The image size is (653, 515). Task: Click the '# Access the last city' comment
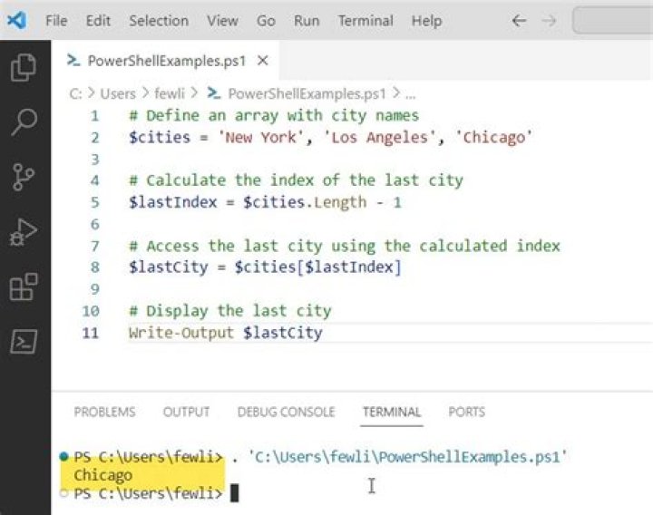345,246
